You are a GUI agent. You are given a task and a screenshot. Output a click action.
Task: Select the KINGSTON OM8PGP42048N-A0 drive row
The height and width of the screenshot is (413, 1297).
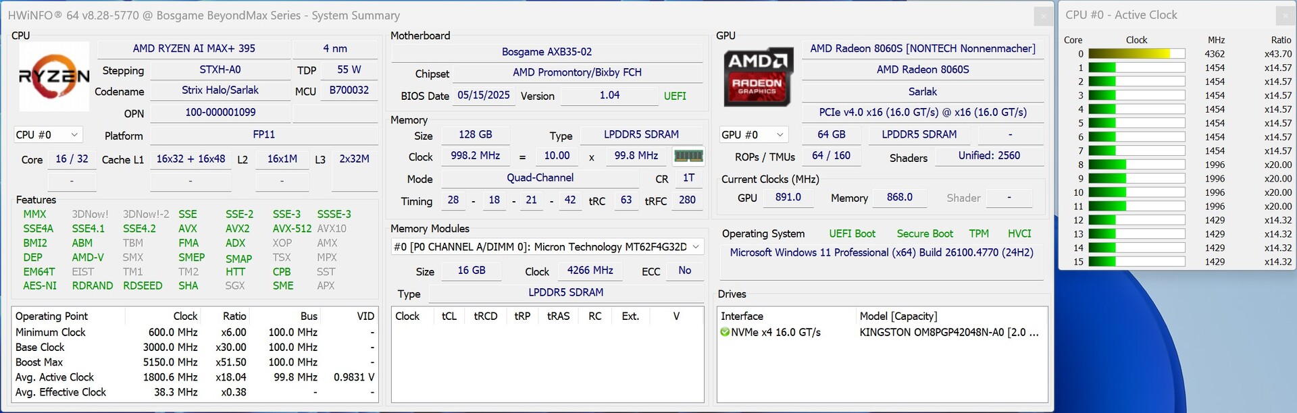(x=882, y=333)
